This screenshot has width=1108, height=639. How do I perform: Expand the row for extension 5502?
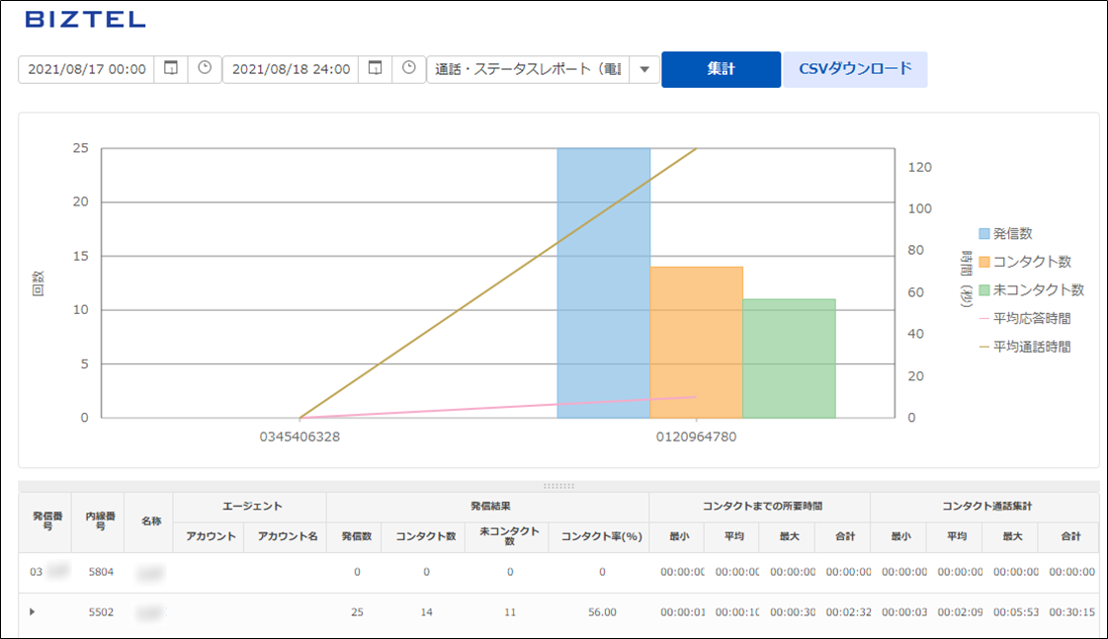coord(32,612)
